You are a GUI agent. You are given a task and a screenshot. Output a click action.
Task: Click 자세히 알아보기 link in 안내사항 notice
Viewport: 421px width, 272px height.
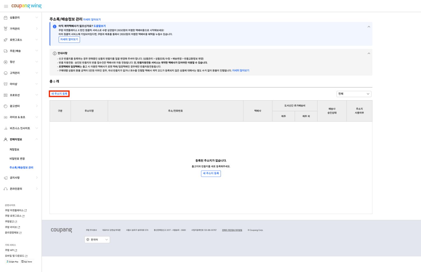pos(241,71)
